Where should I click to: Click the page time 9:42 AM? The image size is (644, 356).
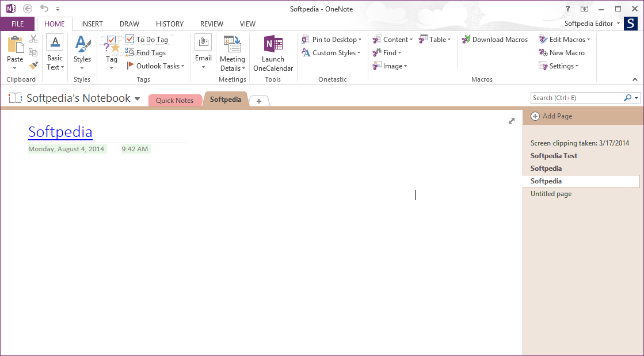[135, 149]
